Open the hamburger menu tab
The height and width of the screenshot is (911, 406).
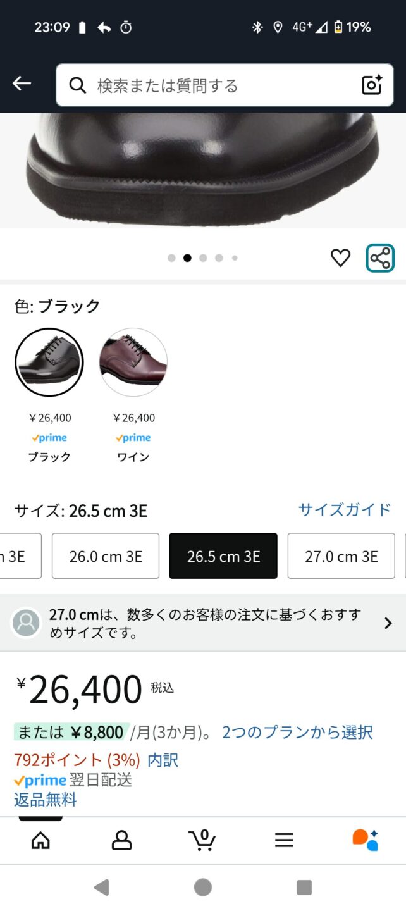tap(284, 840)
